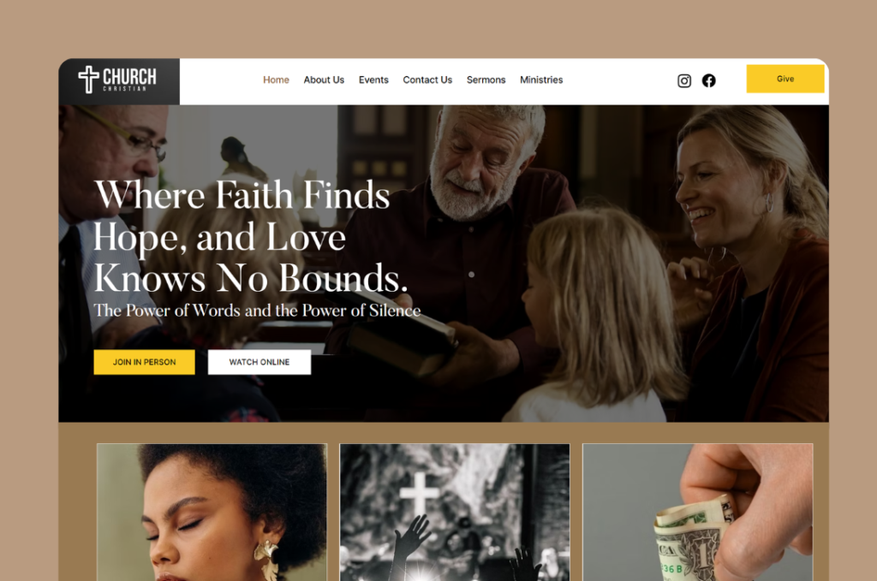Open the praying woman image card
This screenshot has width=877, height=581.
pos(212,513)
